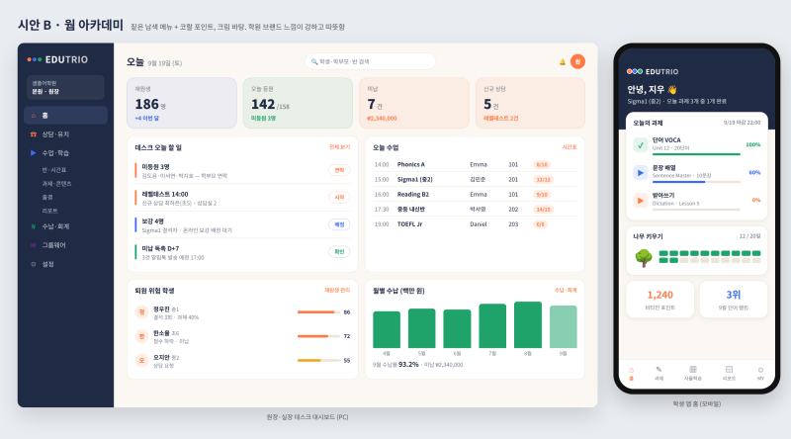Click the TOEFL Jr class row

pyautogui.click(x=475, y=224)
